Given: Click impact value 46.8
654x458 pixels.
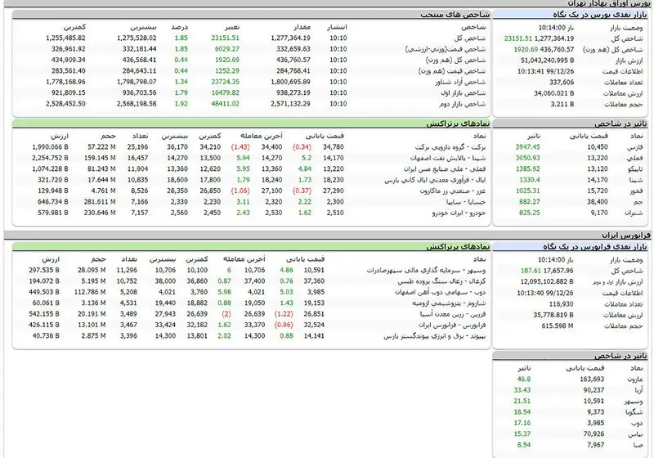Looking at the screenshot, I should 524,379.
